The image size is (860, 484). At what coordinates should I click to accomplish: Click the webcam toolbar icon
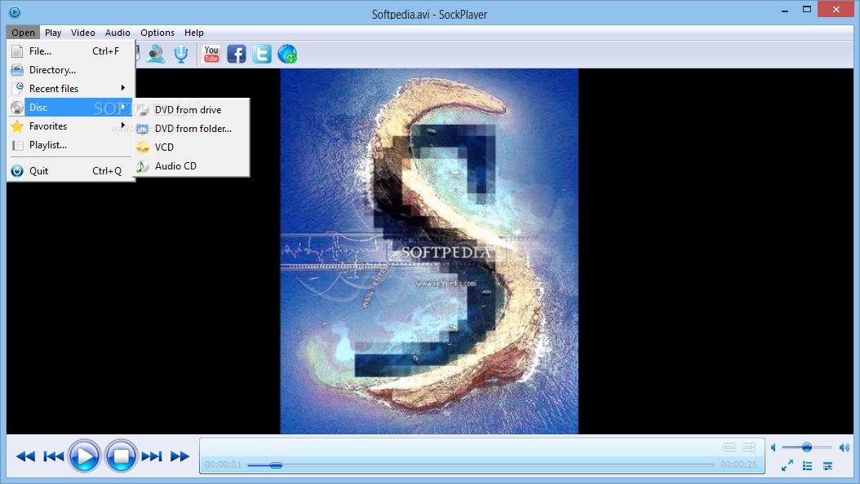click(x=157, y=54)
